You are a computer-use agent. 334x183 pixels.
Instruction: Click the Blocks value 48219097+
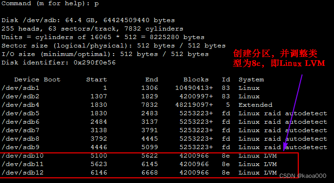click(194, 105)
